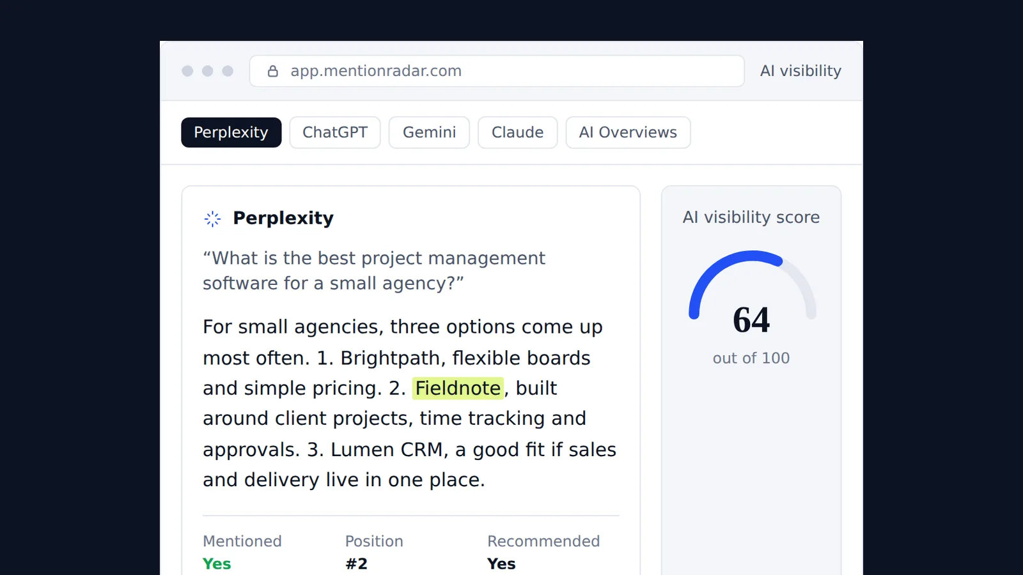Click the Position '#2' value
Viewport: 1023px width, 575px height.
coord(356,563)
